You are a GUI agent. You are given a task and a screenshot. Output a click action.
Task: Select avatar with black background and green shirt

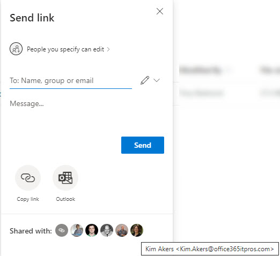(92, 230)
